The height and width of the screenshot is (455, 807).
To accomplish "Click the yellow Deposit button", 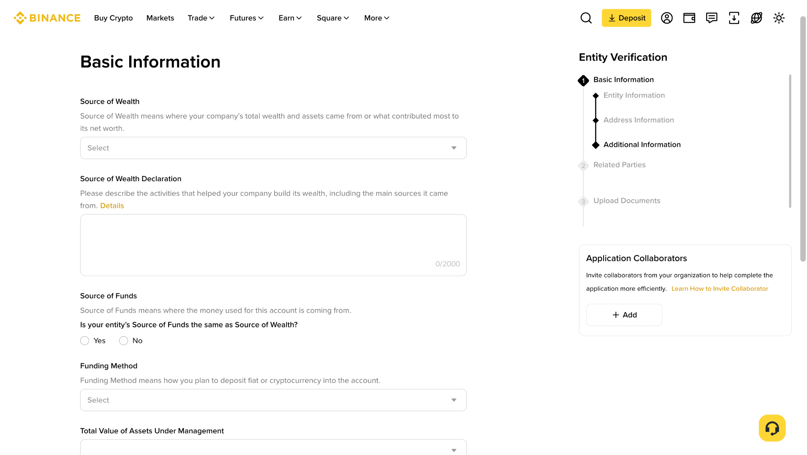I will pyautogui.click(x=627, y=18).
